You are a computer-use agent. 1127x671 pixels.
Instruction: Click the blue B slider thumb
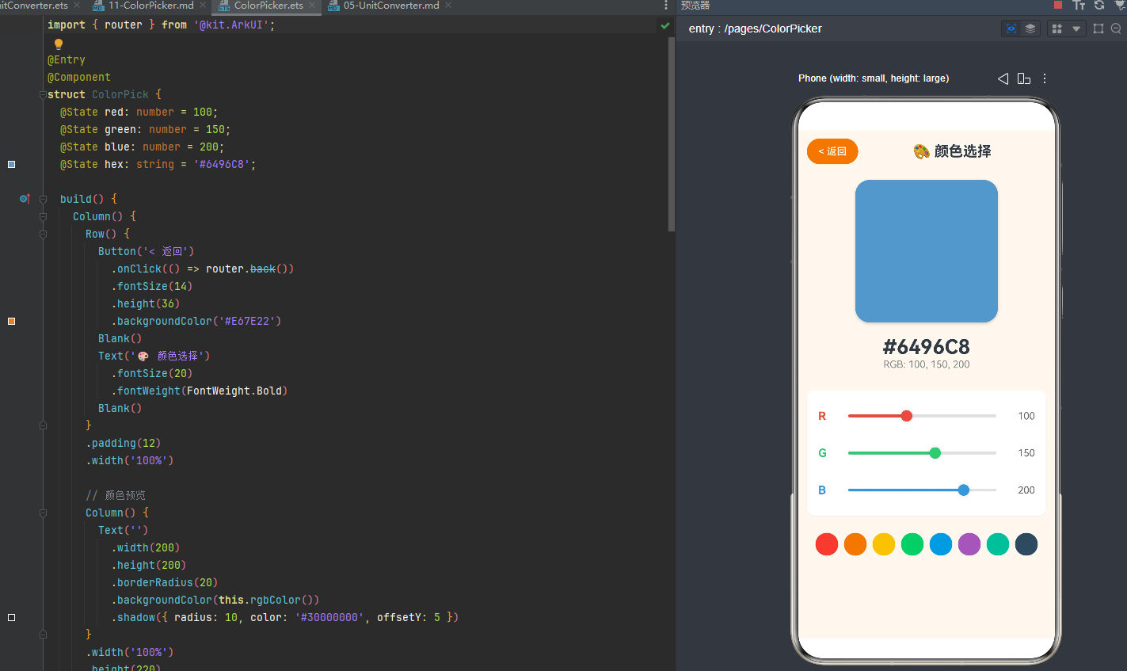pos(964,490)
